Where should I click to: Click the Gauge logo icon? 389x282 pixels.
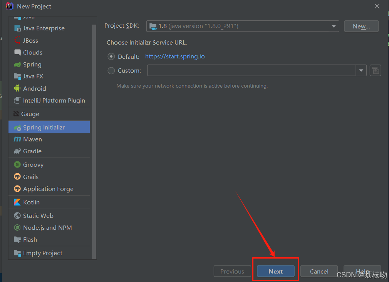[16, 114]
